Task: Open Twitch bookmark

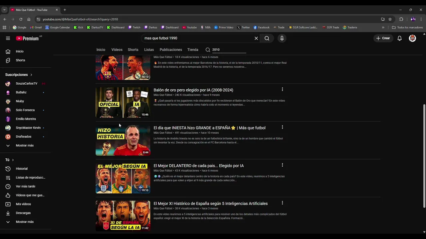Action: 134,28
